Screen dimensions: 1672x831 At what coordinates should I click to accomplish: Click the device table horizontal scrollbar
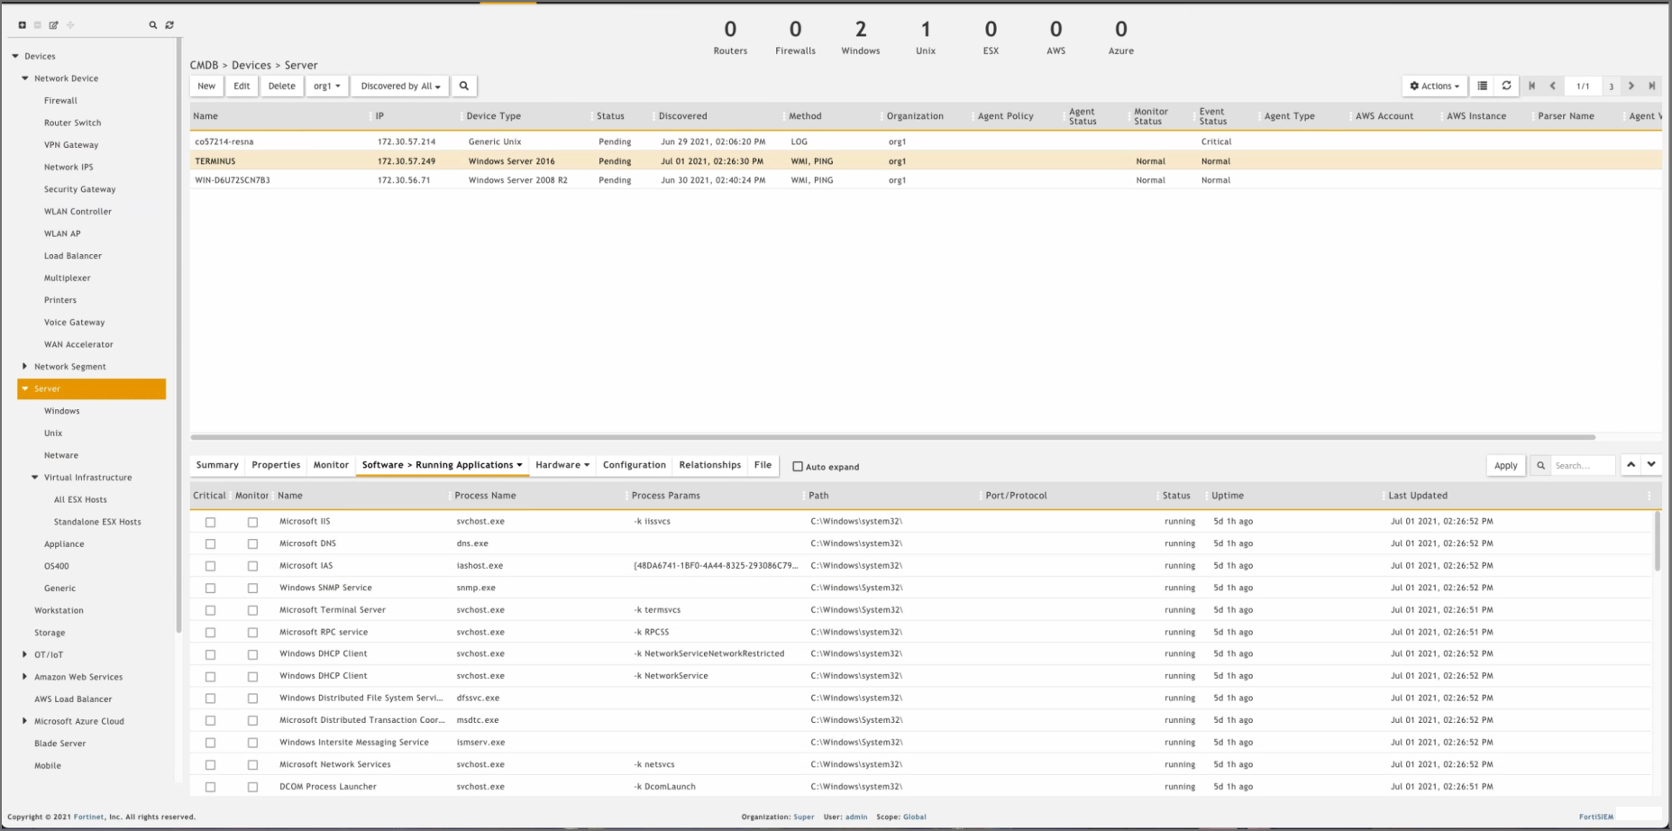click(x=892, y=437)
